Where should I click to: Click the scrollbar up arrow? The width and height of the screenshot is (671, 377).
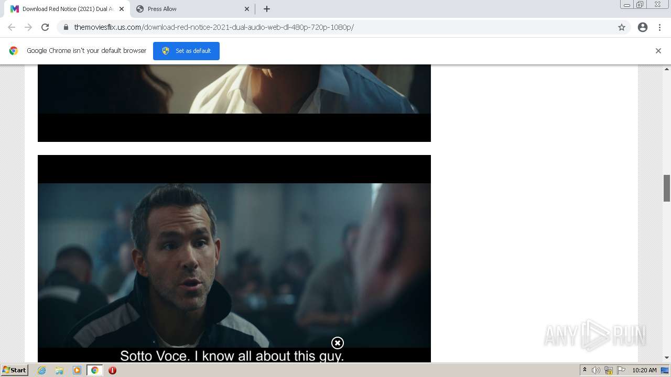pos(667,69)
